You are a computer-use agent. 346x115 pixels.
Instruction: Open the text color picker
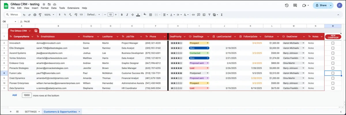138,15
